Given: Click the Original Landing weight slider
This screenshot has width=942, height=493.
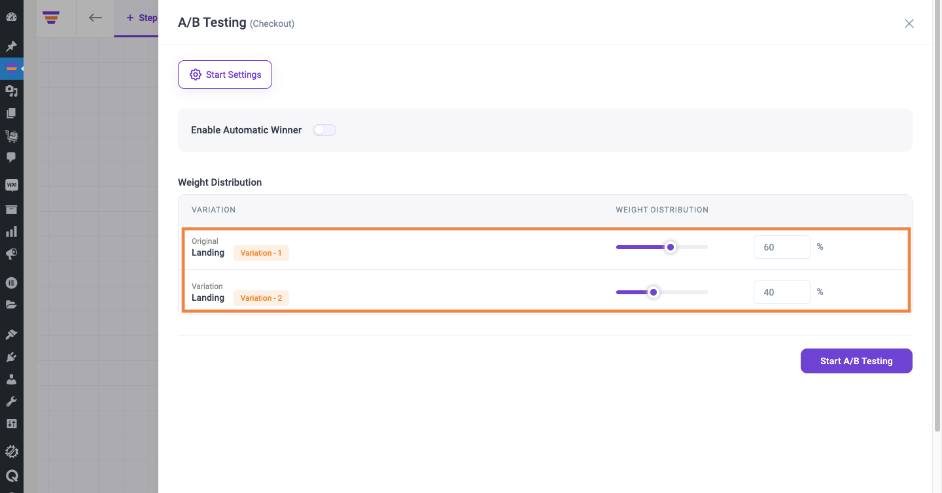Looking at the screenshot, I should point(662,247).
